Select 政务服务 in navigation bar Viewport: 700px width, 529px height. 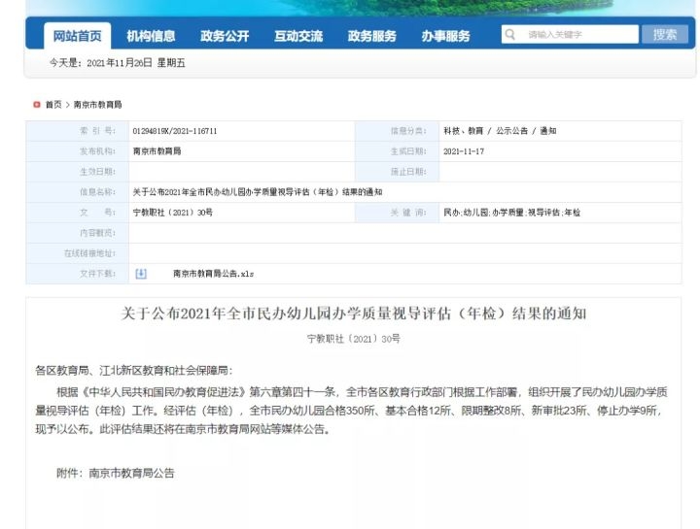372,36
